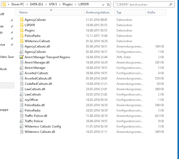
Task: Expand chevron after GTA 5 in path
Action: (60, 4)
